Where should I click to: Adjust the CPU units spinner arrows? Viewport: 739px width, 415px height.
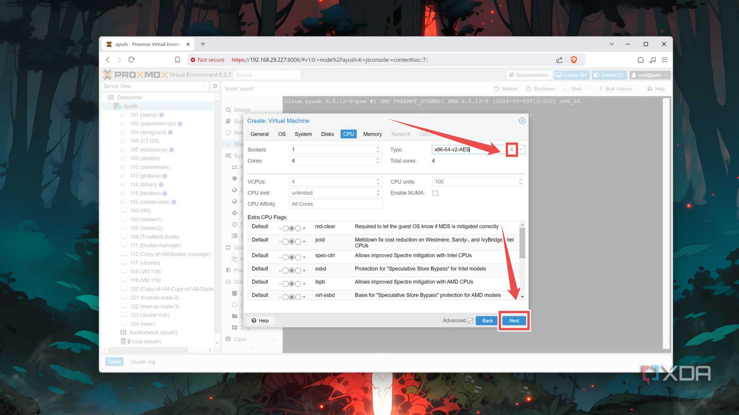[x=521, y=182]
